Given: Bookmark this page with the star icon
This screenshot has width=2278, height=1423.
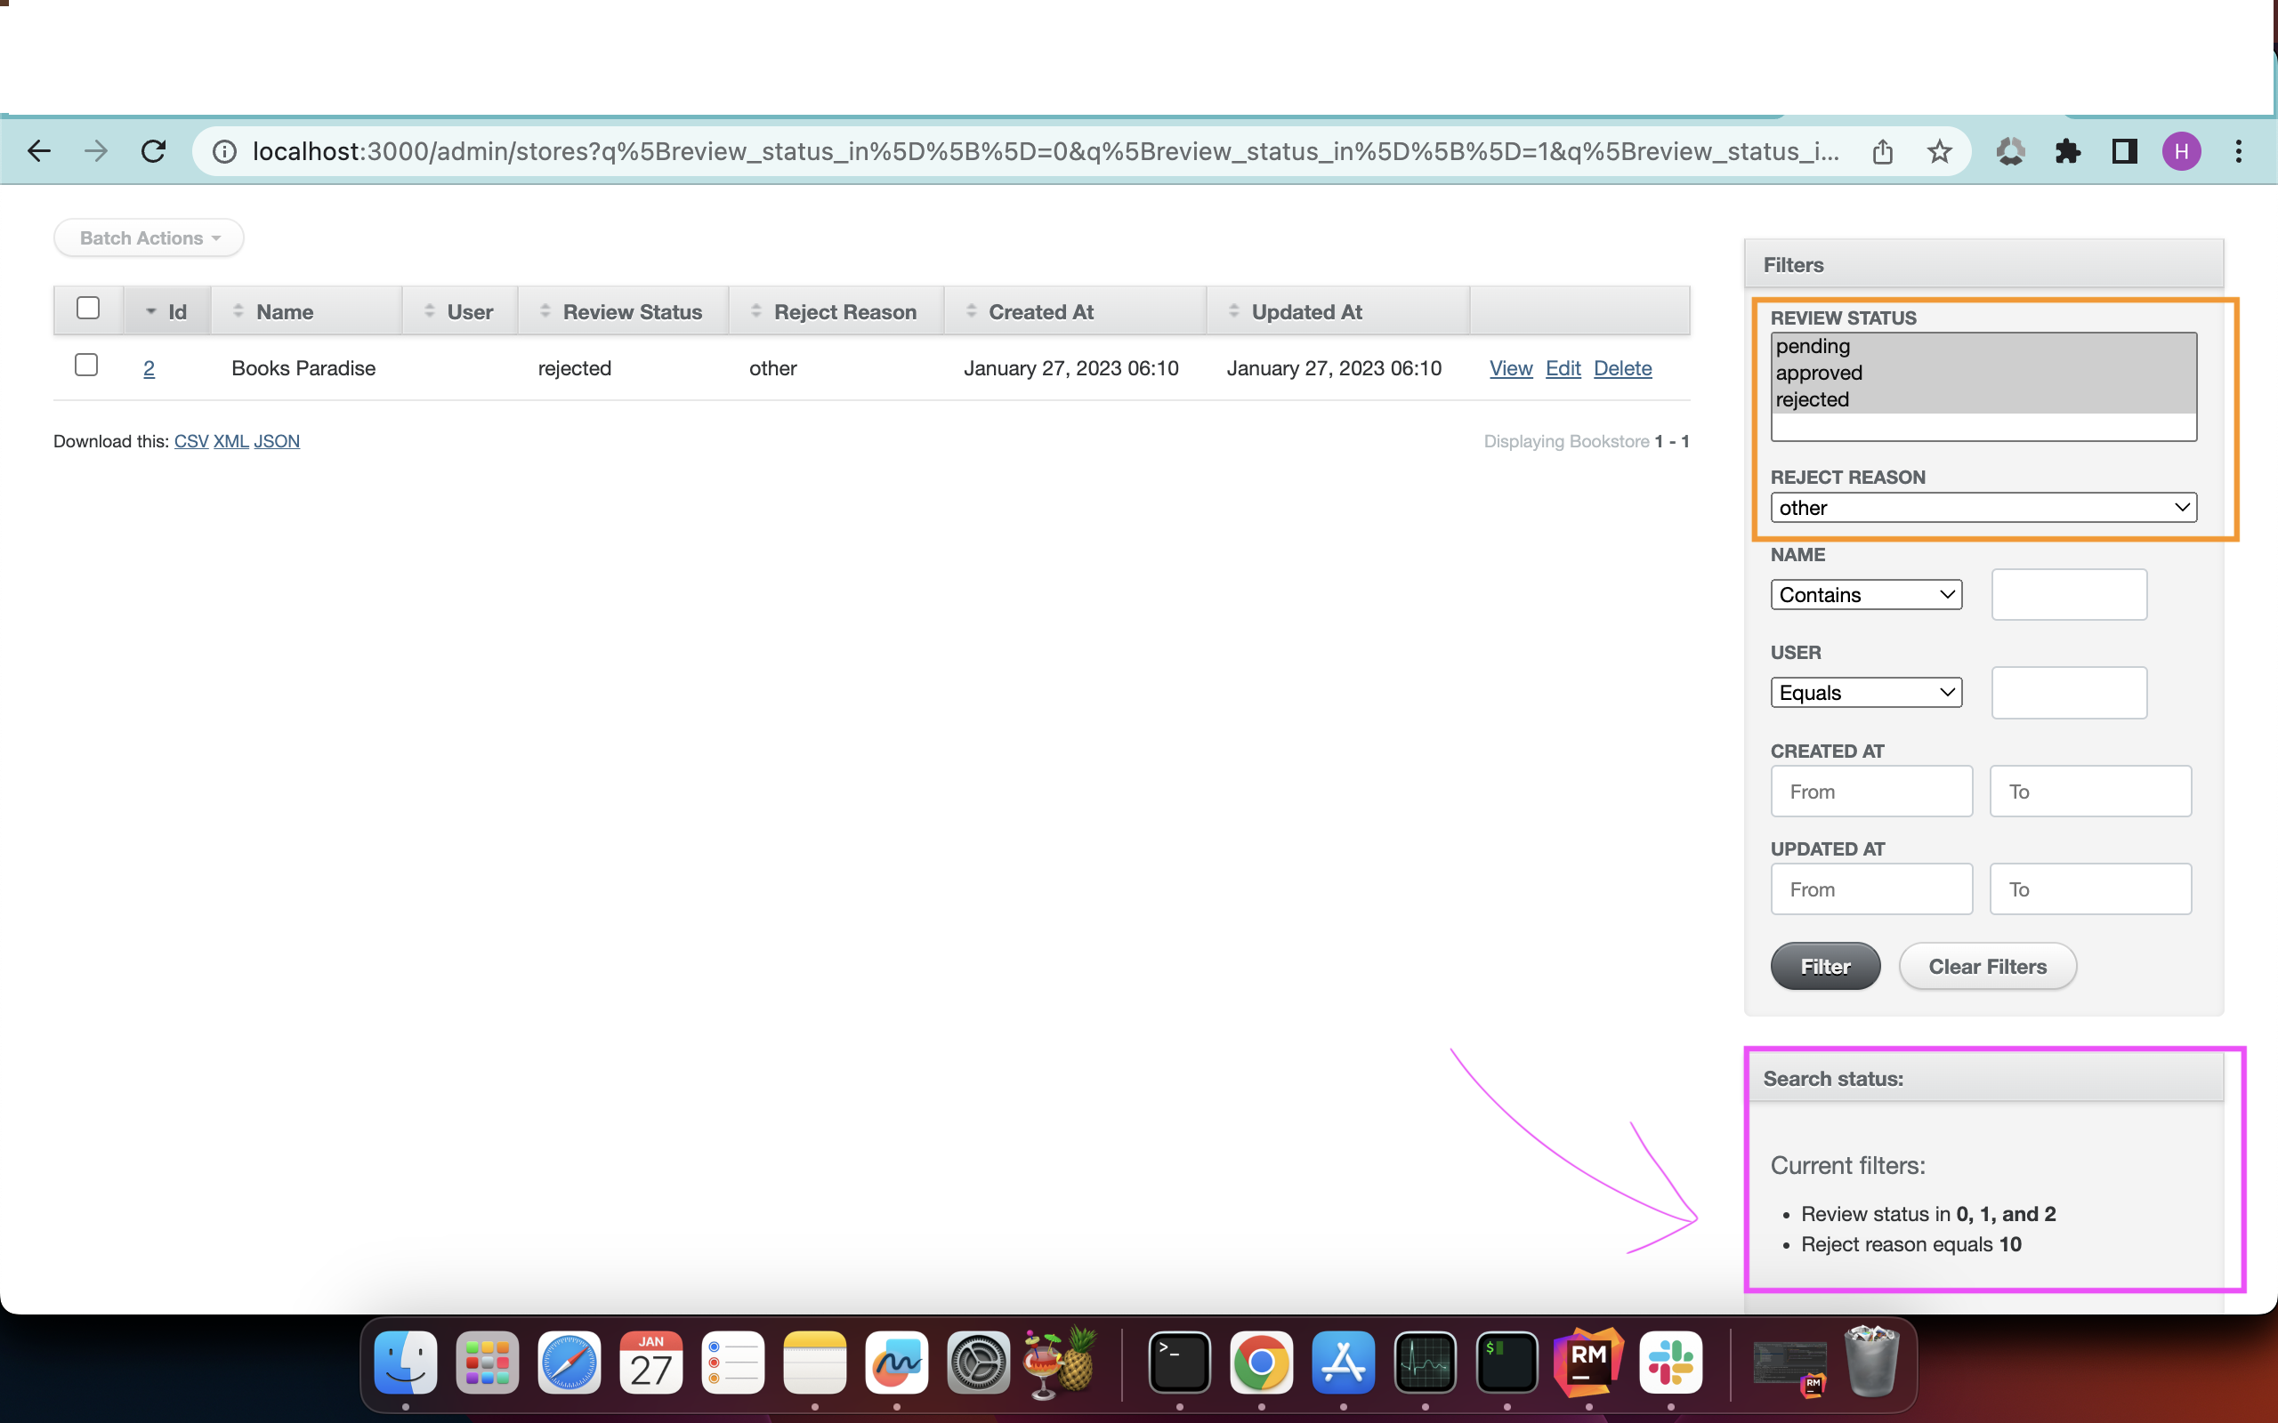Looking at the screenshot, I should click(1939, 151).
